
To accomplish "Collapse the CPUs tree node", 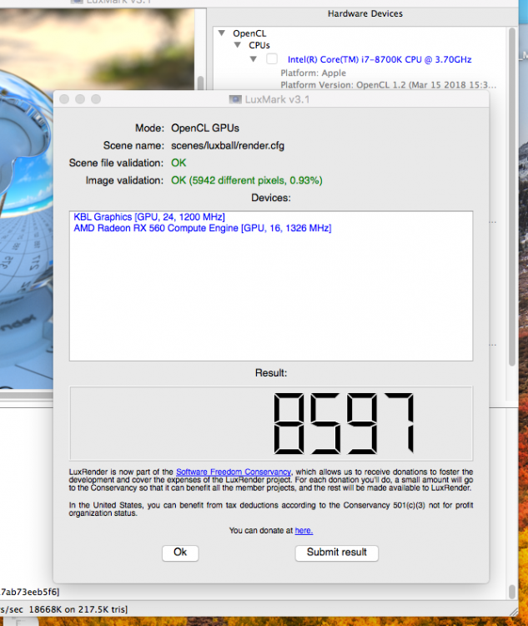I will [238, 45].
